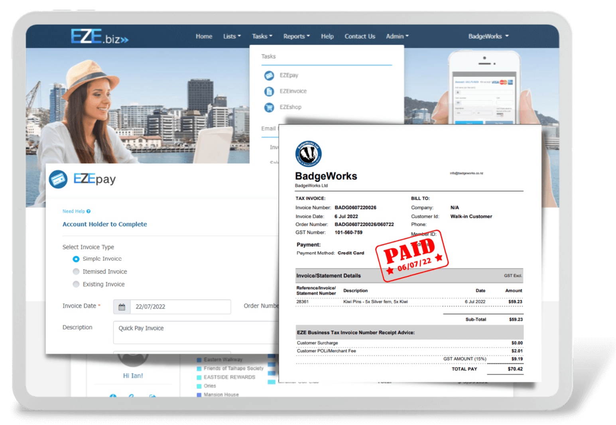Go to the Home menu item
616x425 pixels.
coord(204,36)
